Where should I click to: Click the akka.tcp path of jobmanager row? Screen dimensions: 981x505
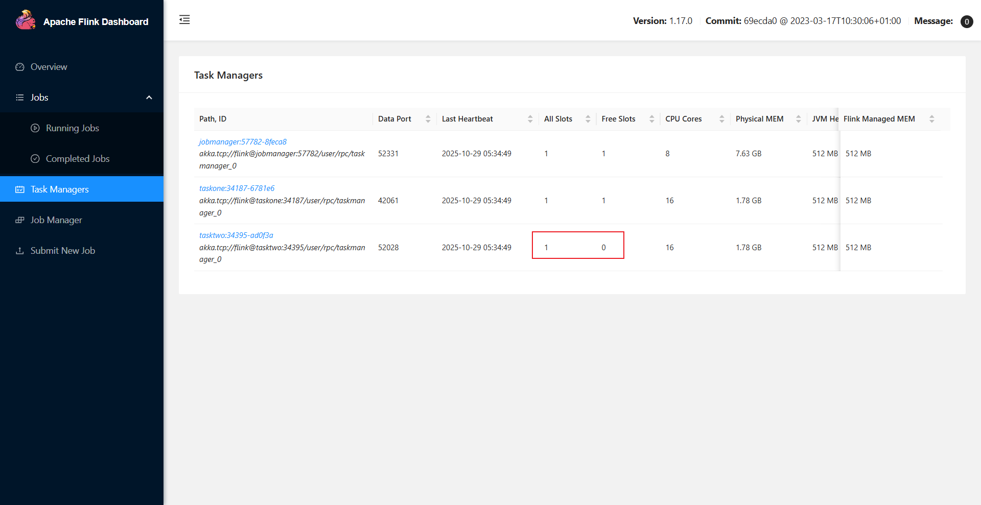click(282, 160)
